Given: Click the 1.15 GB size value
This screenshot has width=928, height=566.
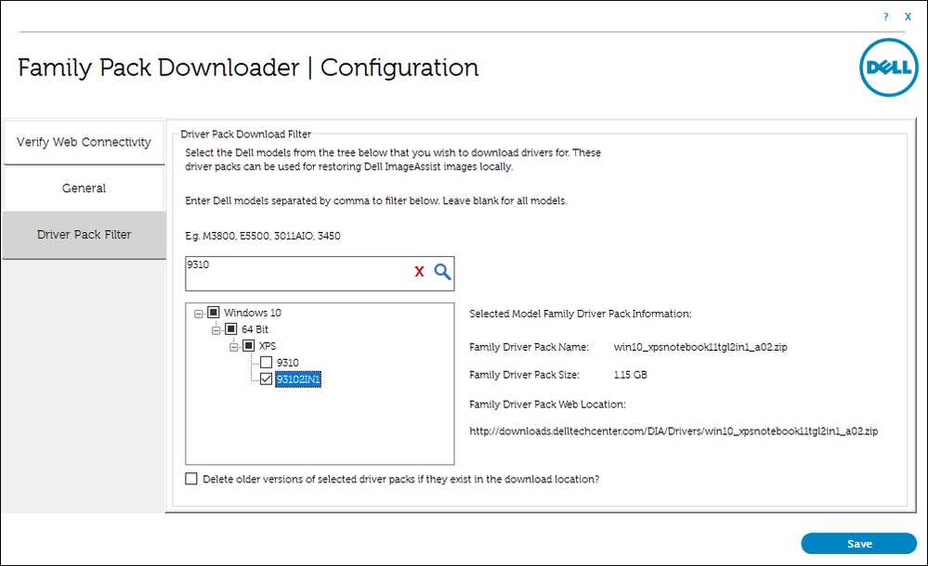Looking at the screenshot, I should [x=631, y=375].
